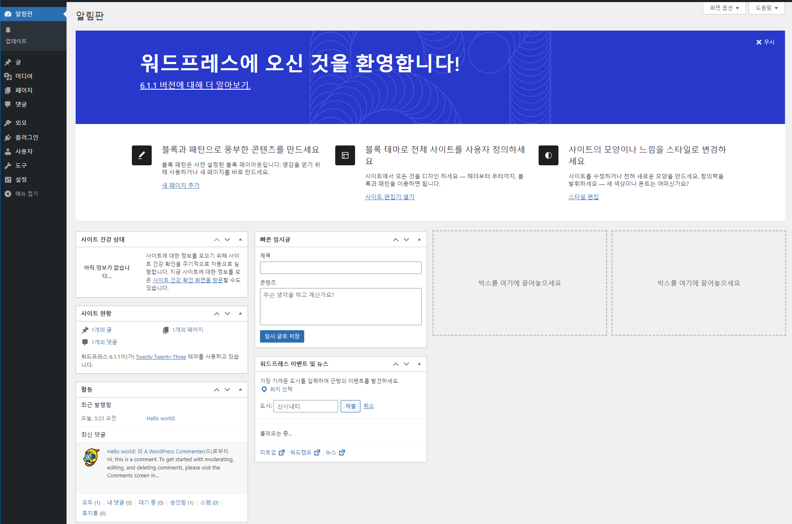Click the 플러그인 plug icon in sidebar
Viewport: 792px width, 524px height.
click(x=8, y=138)
